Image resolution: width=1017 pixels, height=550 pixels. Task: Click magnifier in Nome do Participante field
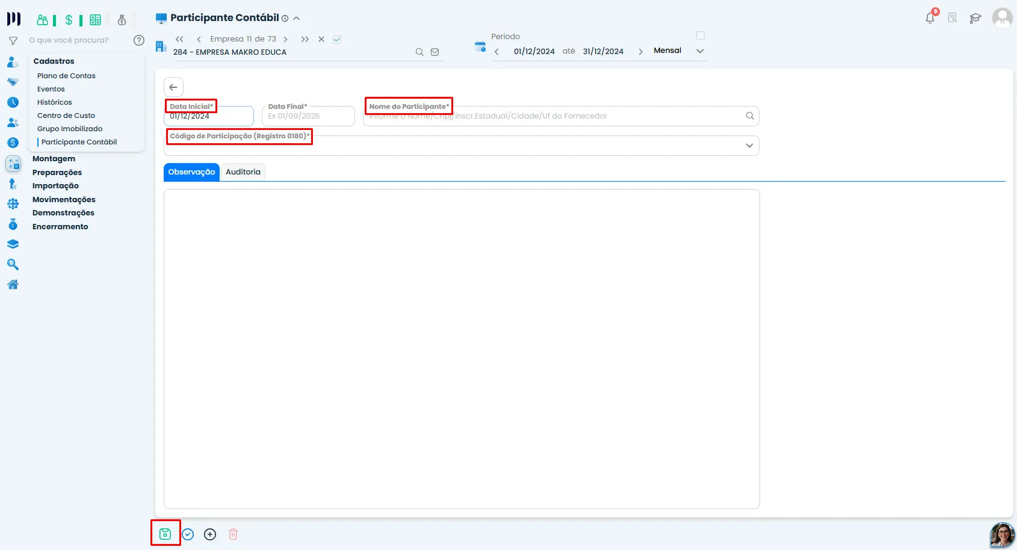pos(750,116)
